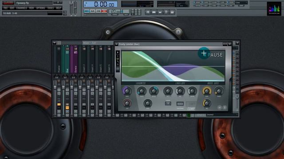The width and height of the screenshot is (284, 159).
Task: Open the Step Sequencer window icon
Action: [x=154, y=12]
